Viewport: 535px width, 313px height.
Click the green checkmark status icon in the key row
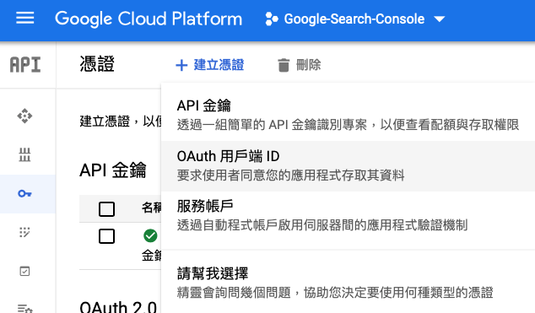point(150,235)
